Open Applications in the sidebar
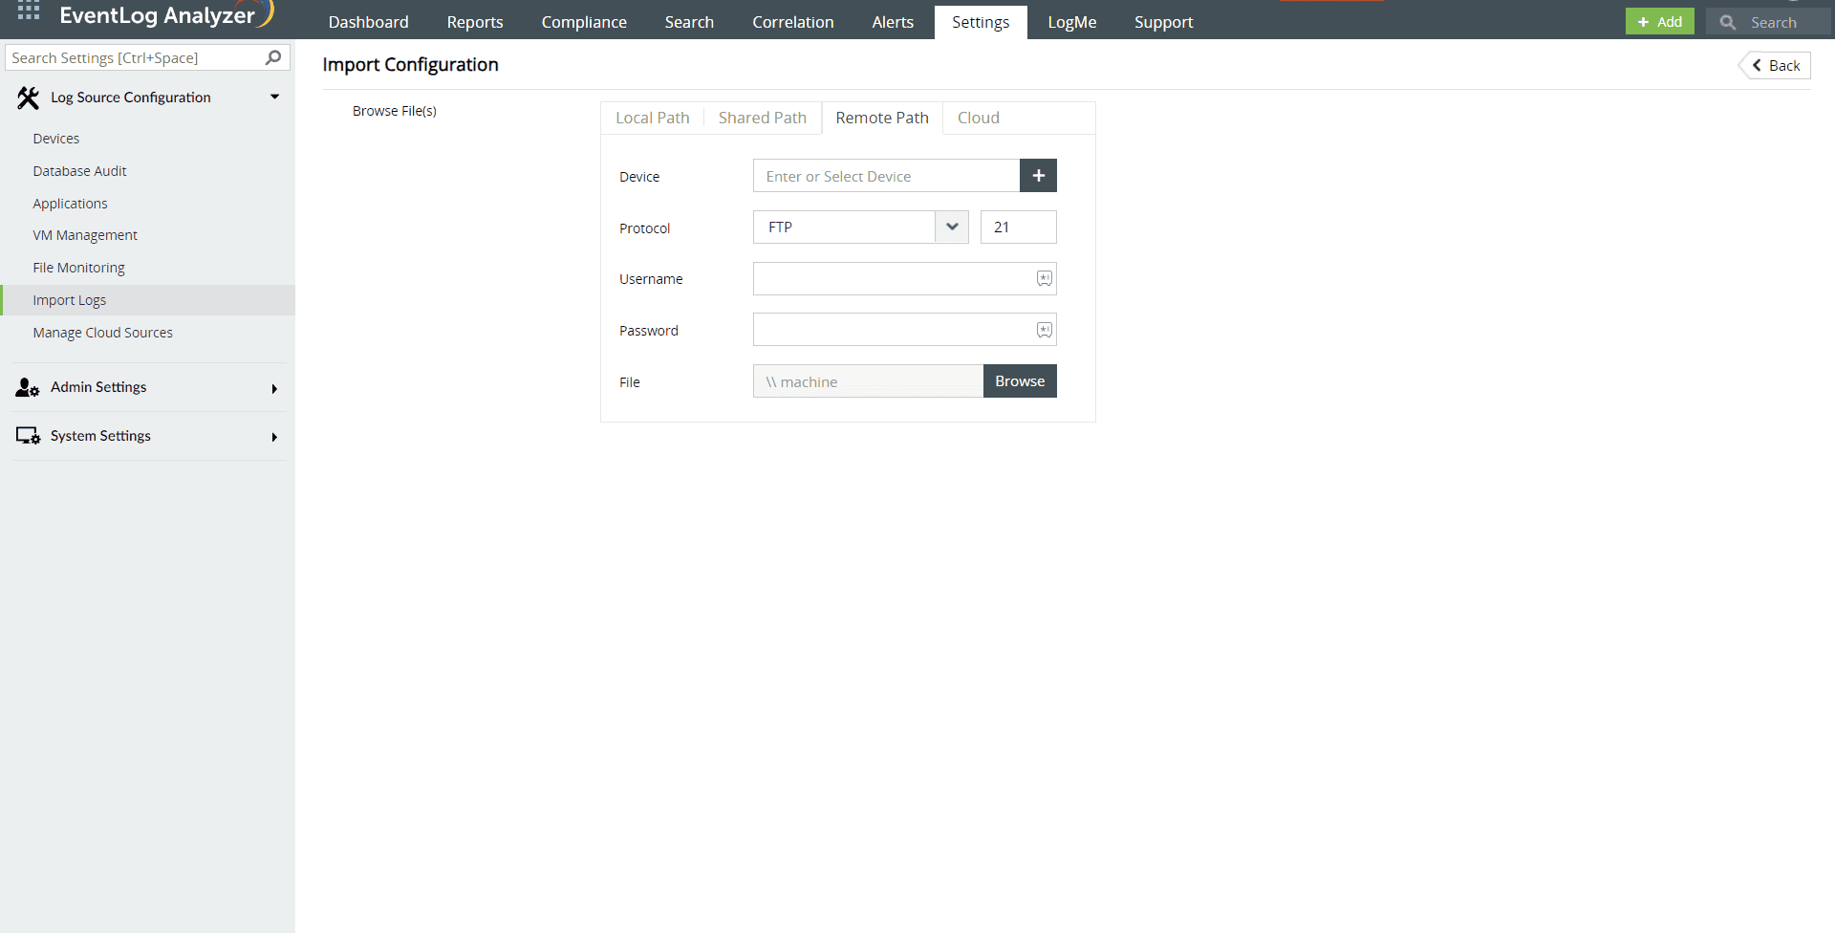This screenshot has width=1835, height=933. click(x=70, y=204)
